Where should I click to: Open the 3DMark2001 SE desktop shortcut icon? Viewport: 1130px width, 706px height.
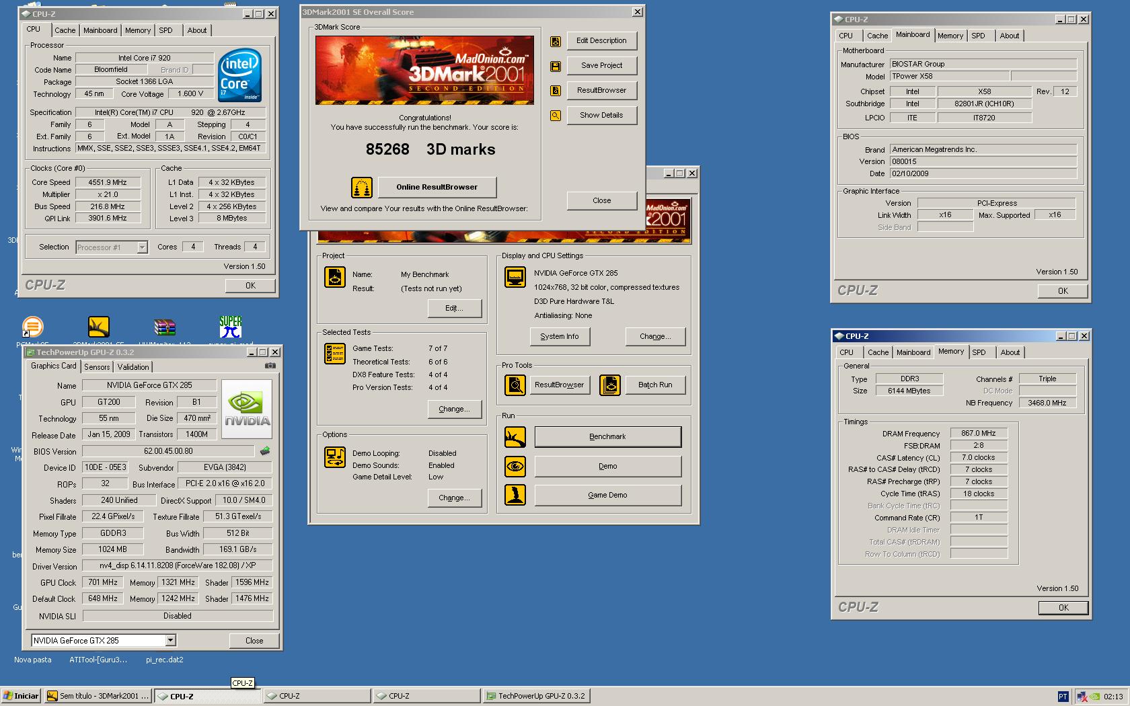pyautogui.click(x=99, y=327)
